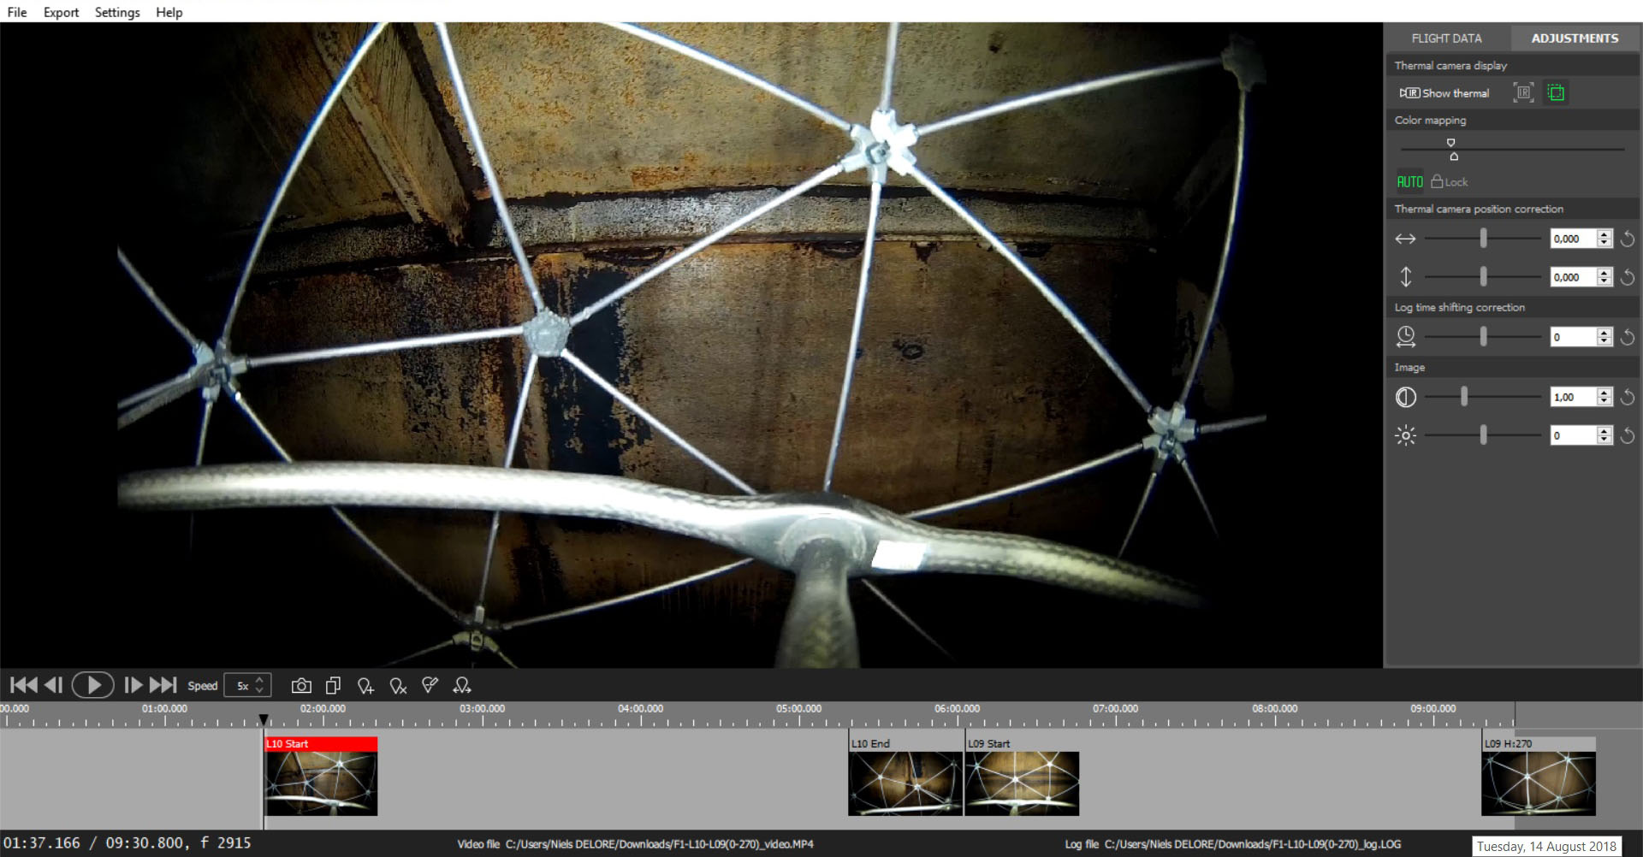Reset the contrast value
This screenshot has height=857, width=1643.
pos(1628,398)
